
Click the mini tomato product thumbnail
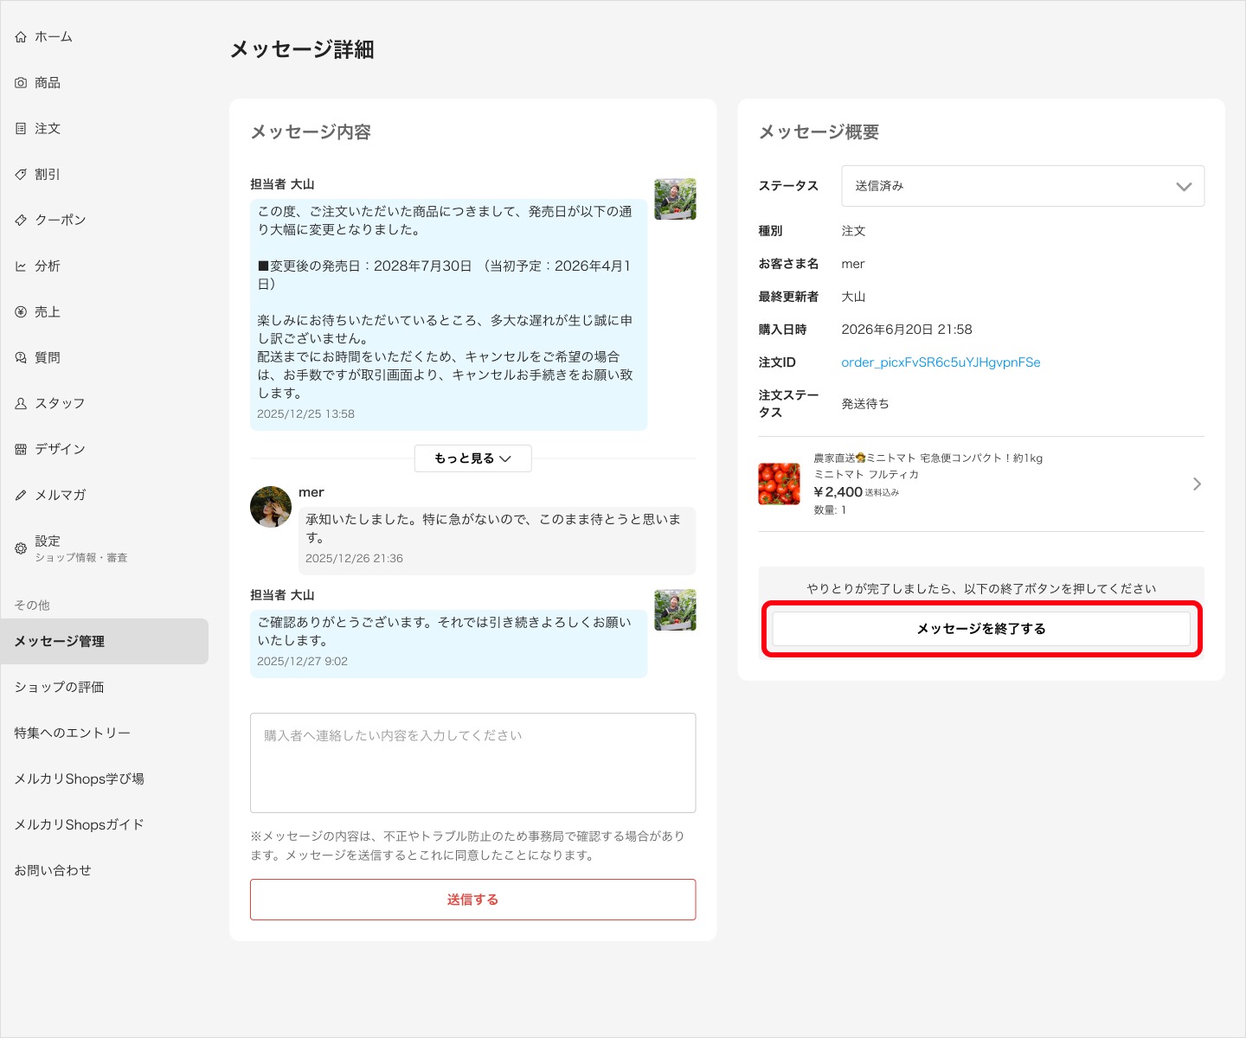pos(779,484)
